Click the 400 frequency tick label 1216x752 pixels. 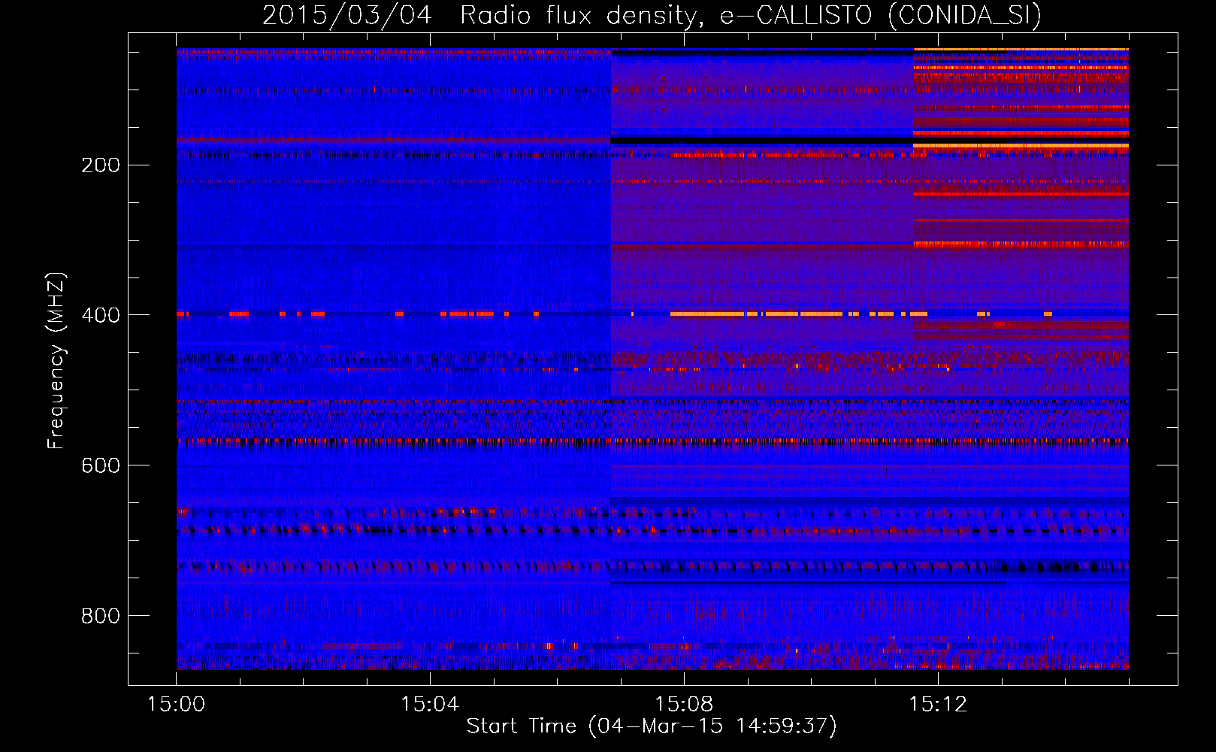tap(101, 315)
